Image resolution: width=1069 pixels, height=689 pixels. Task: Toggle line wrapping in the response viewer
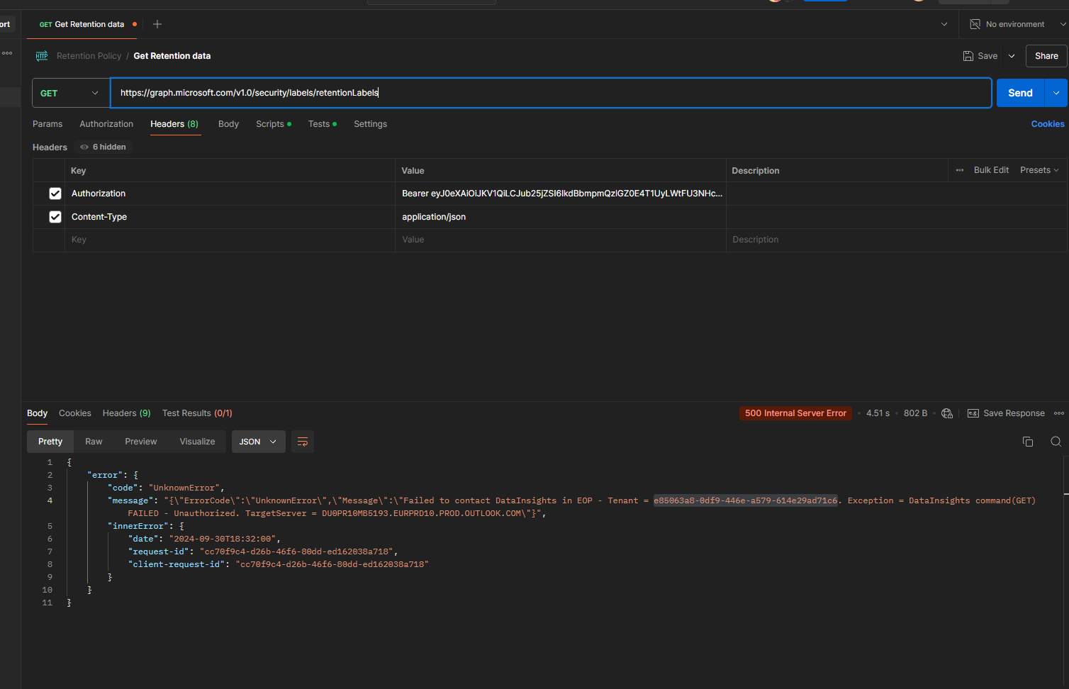click(x=303, y=441)
